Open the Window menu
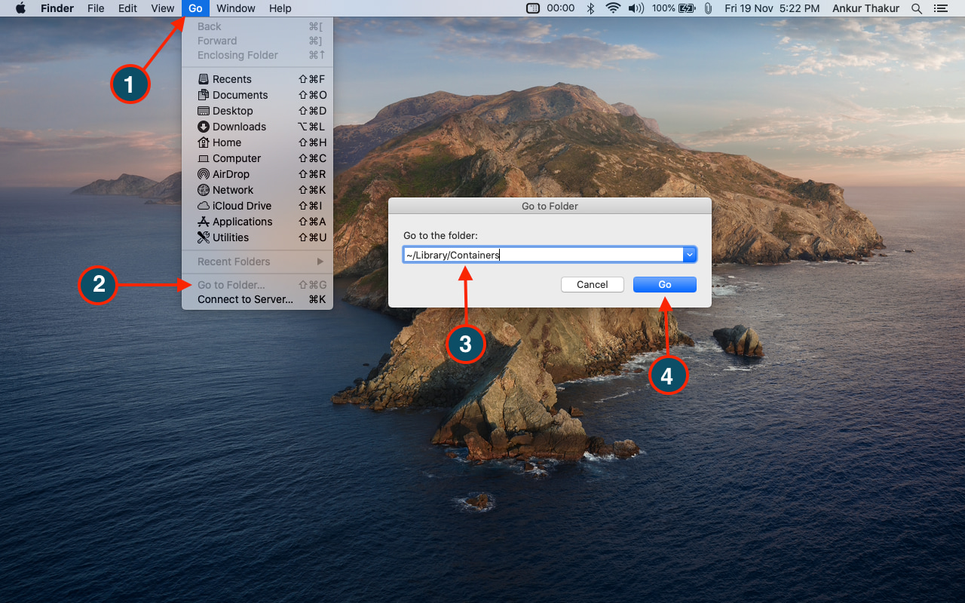The image size is (965, 603). pyautogui.click(x=235, y=8)
